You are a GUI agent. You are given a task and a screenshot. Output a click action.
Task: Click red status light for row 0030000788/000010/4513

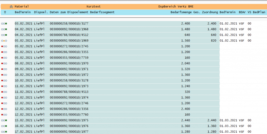[2, 92]
